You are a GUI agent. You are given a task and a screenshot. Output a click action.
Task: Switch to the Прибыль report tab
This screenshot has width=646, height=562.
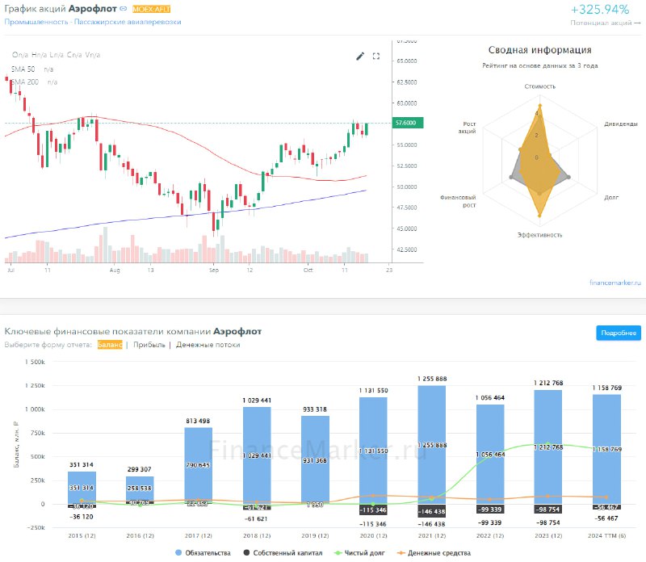(149, 345)
